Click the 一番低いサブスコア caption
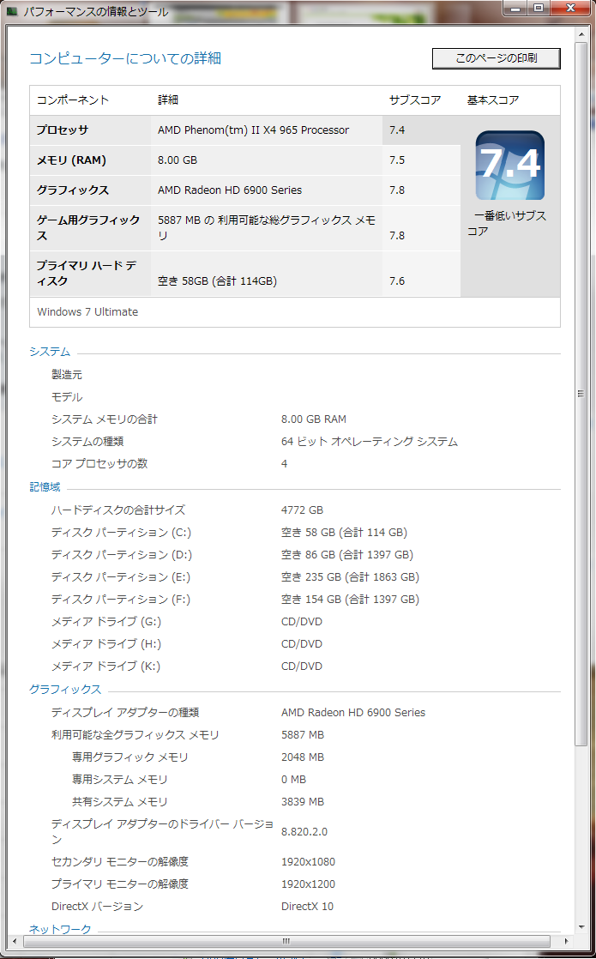 click(507, 224)
